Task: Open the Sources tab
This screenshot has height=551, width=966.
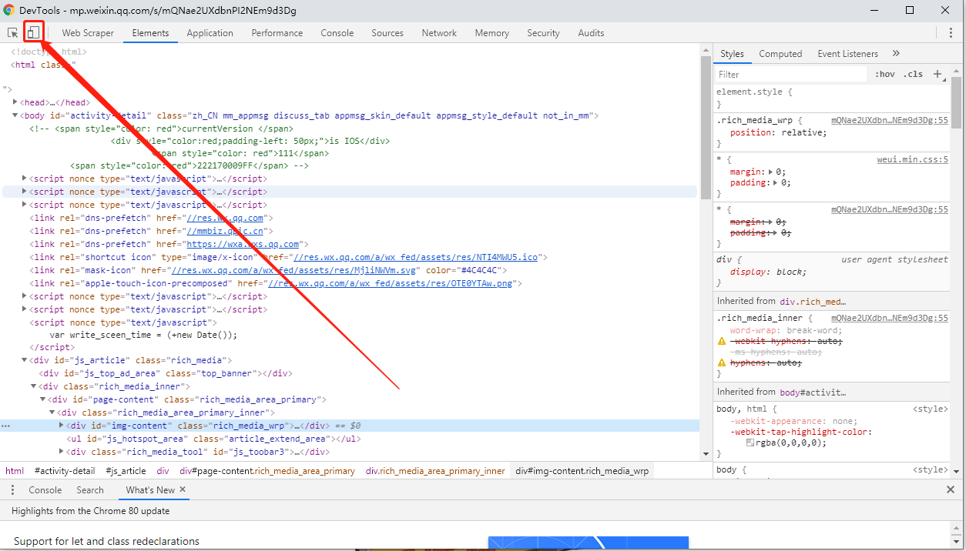Action: [387, 33]
